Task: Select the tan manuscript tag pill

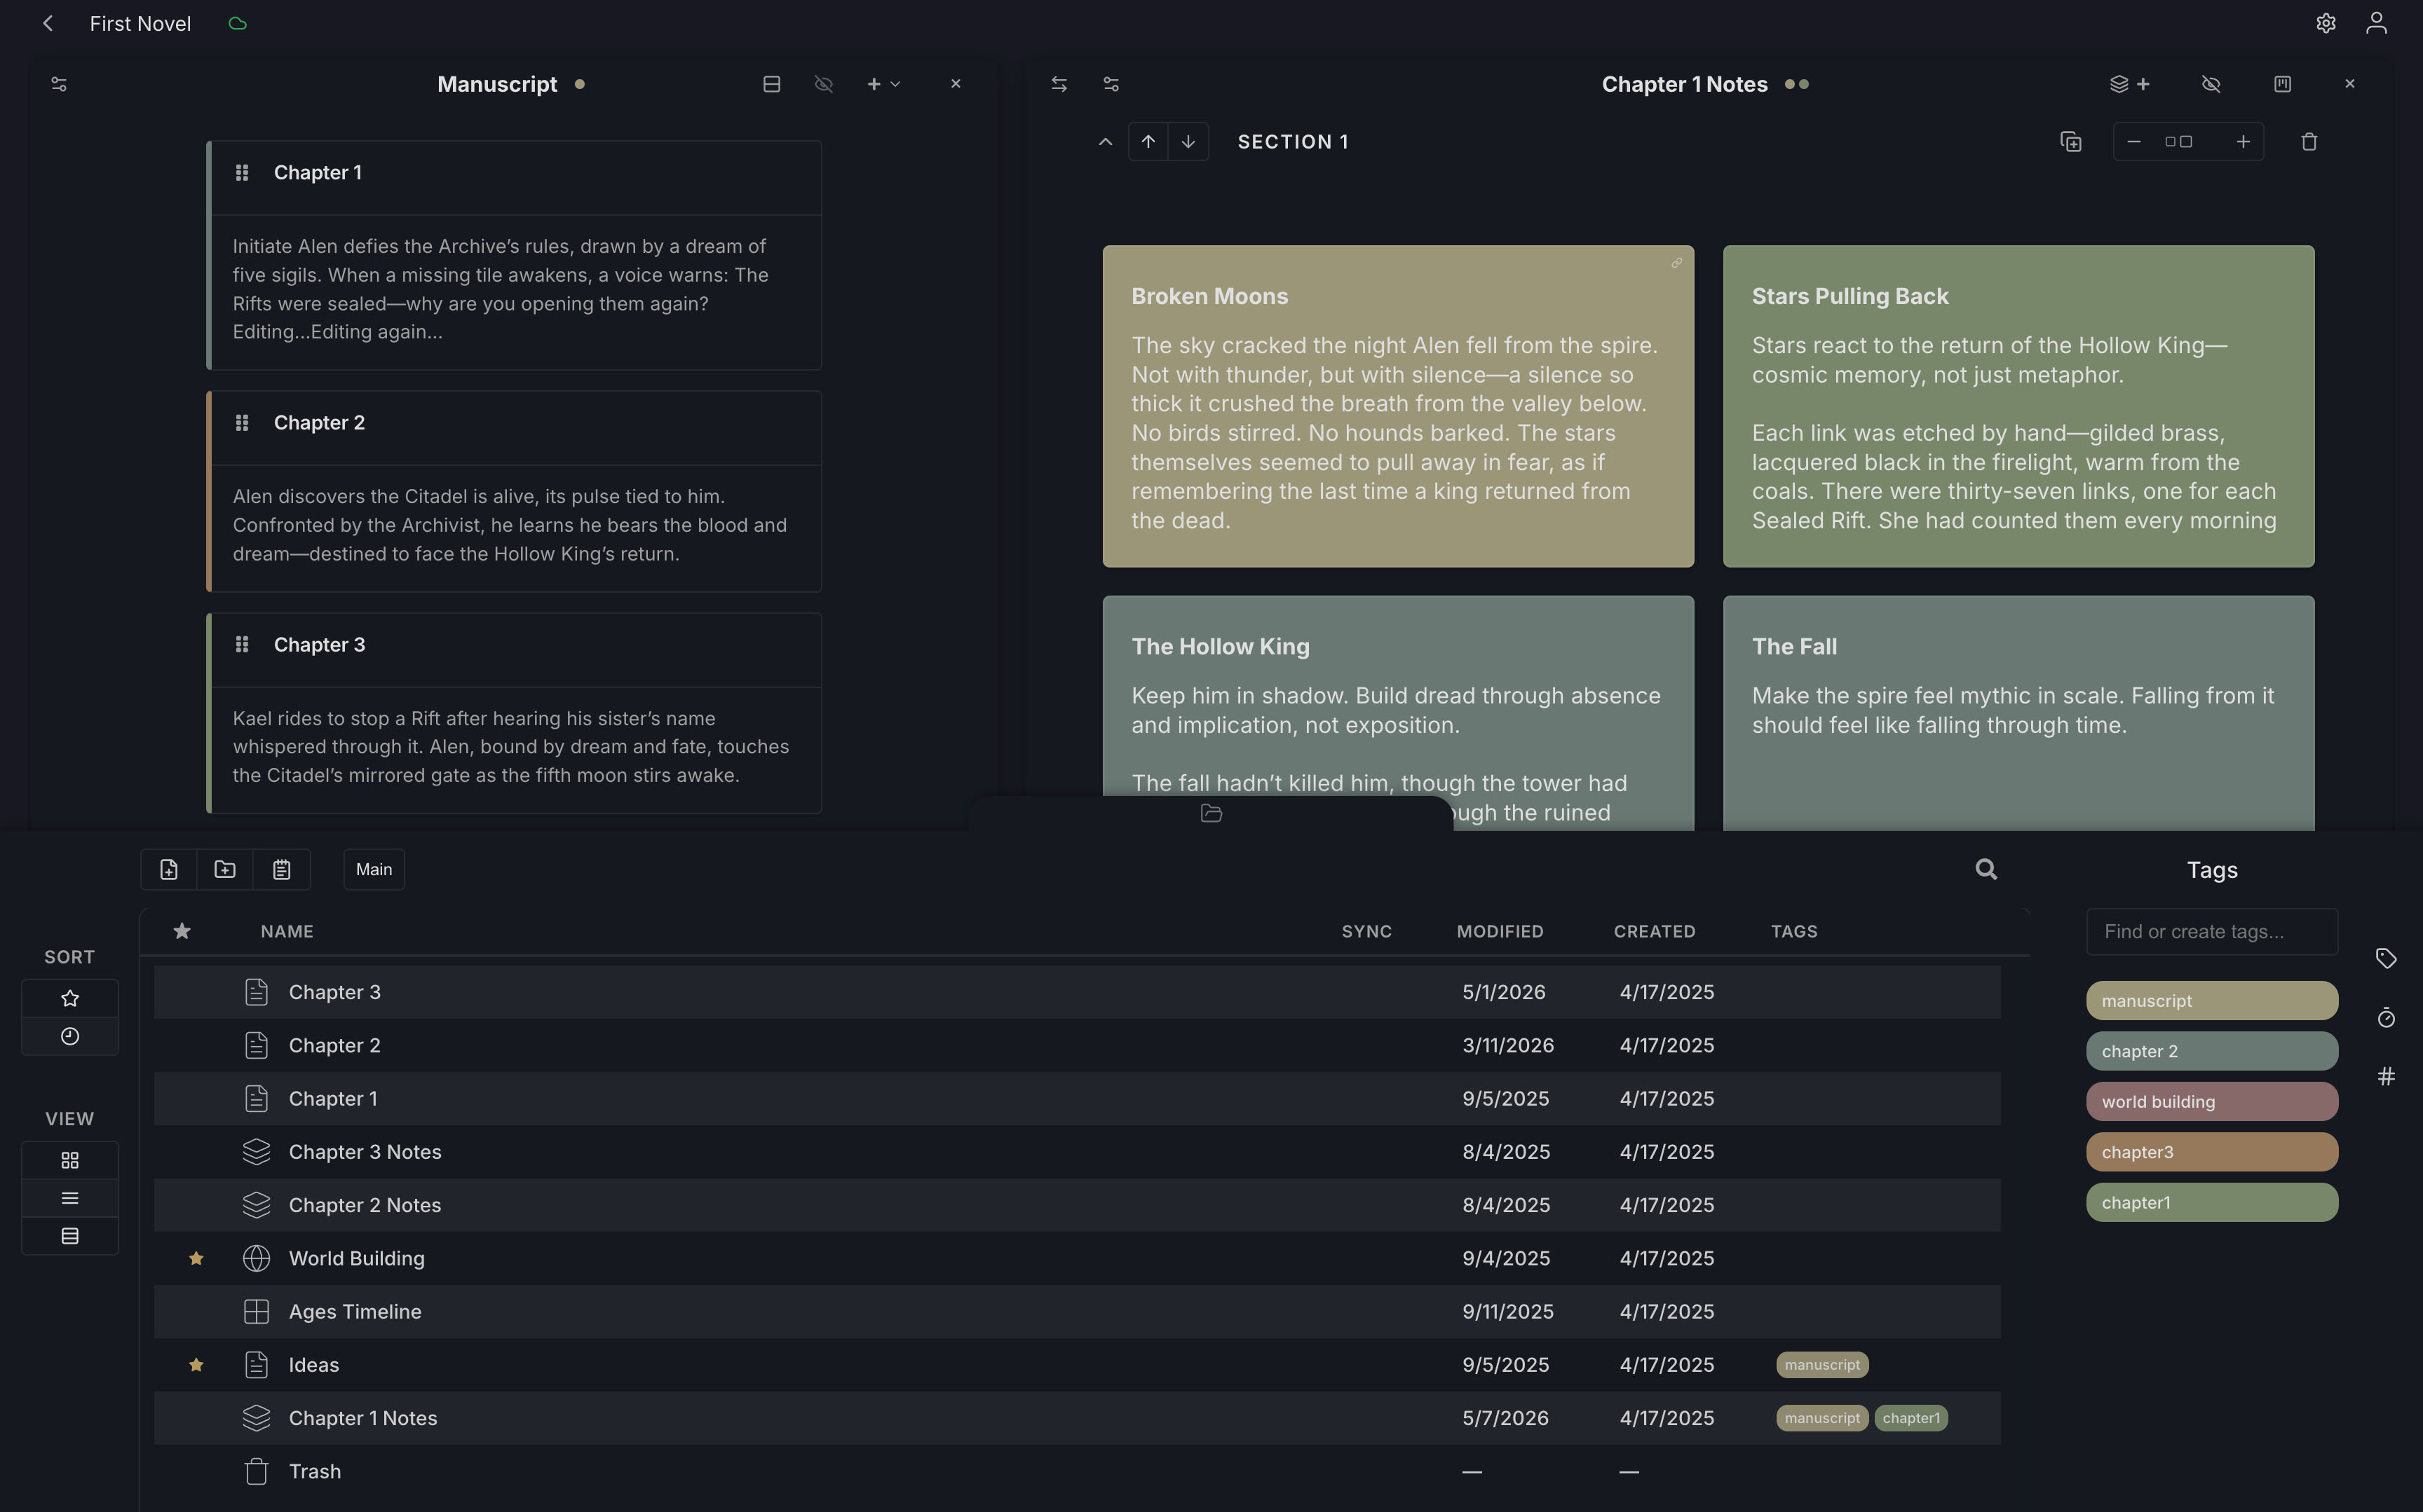Action: (2211, 1001)
